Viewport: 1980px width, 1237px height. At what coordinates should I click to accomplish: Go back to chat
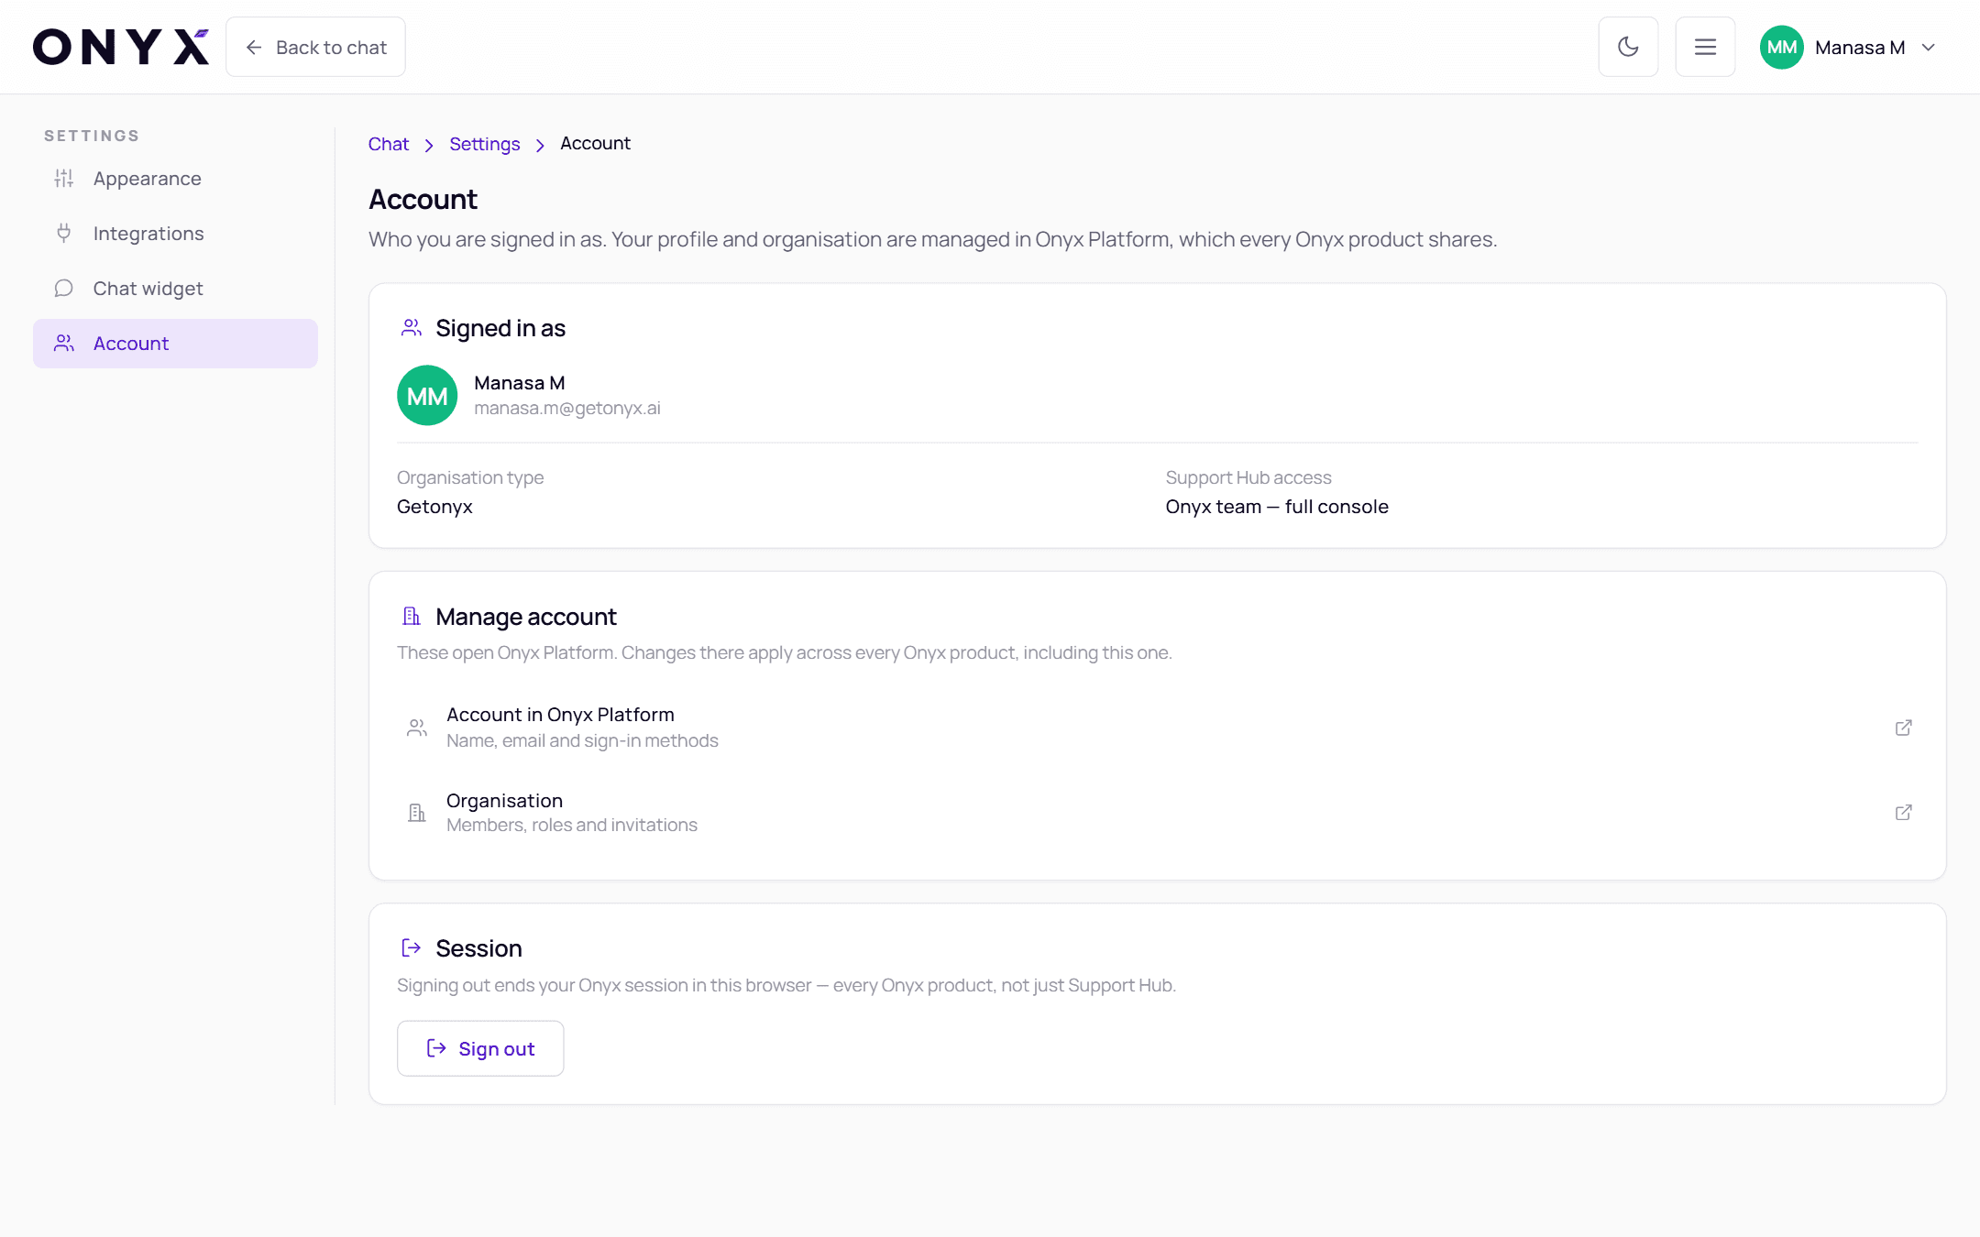[x=315, y=47]
